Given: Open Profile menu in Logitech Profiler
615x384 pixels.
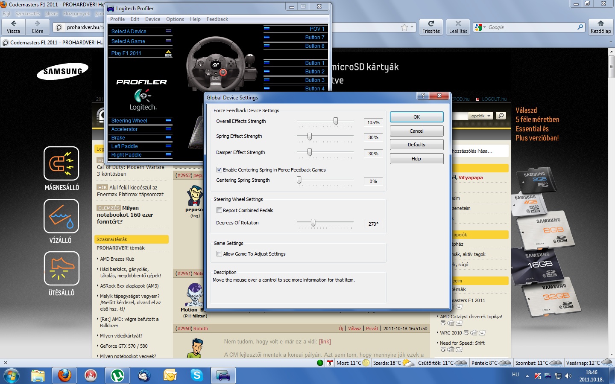Looking at the screenshot, I should pos(117,19).
